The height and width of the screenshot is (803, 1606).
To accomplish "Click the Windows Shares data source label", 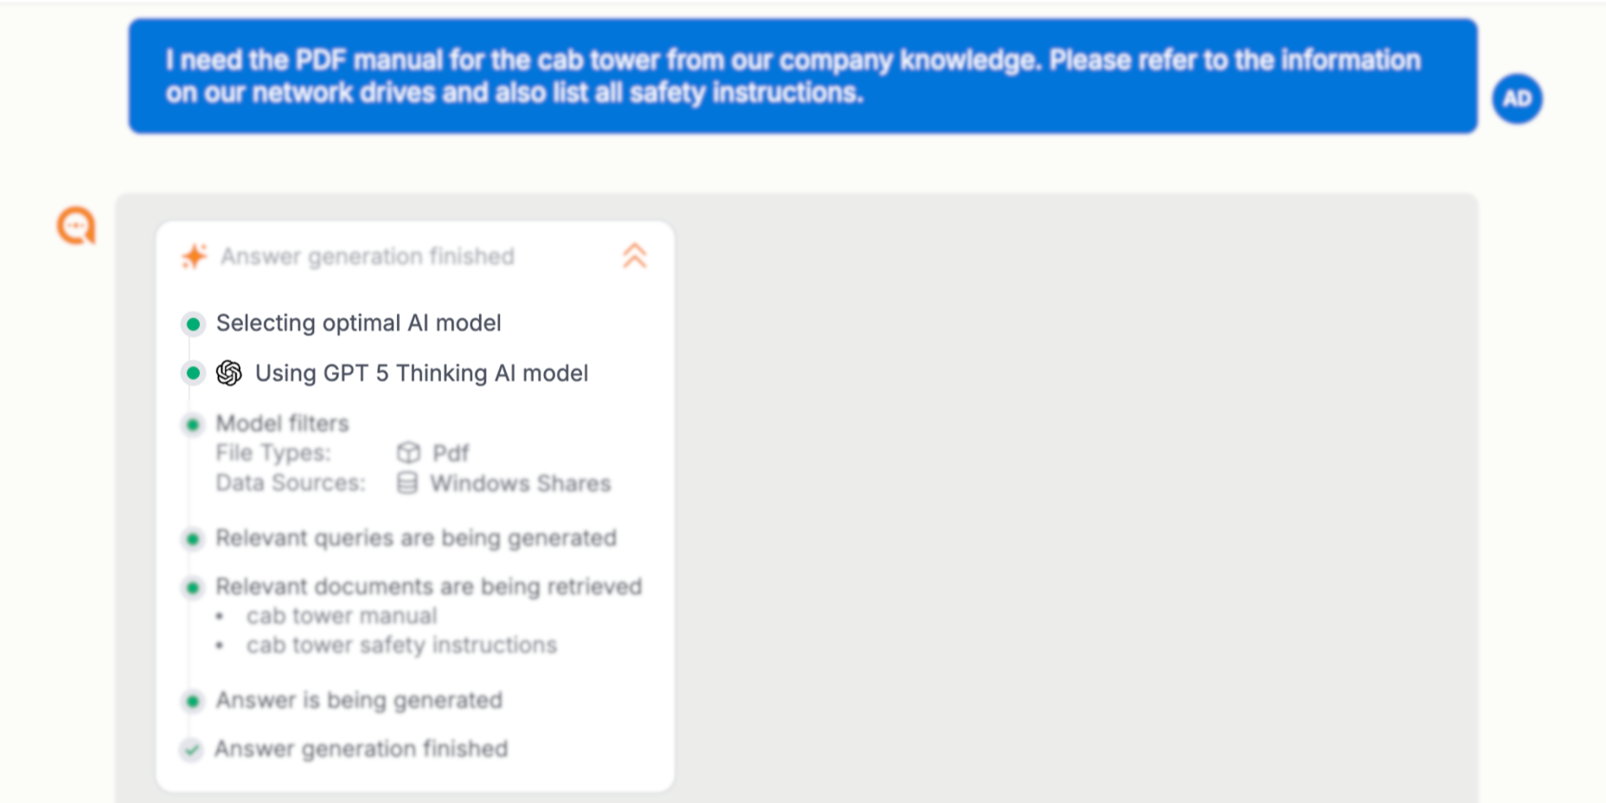I will tap(521, 483).
